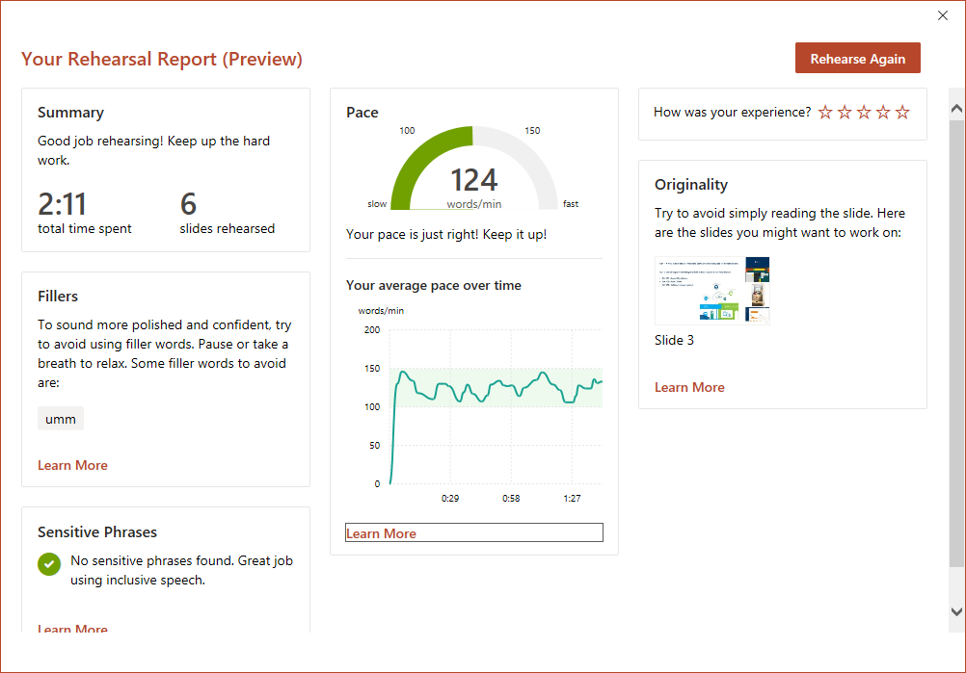The width and height of the screenshot is (966, 673).
Task: Click the "Slide 3" label in Originality
Action: (674, 340)
